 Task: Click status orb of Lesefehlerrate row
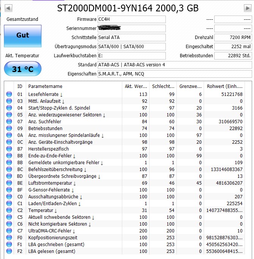click(9, 94)
